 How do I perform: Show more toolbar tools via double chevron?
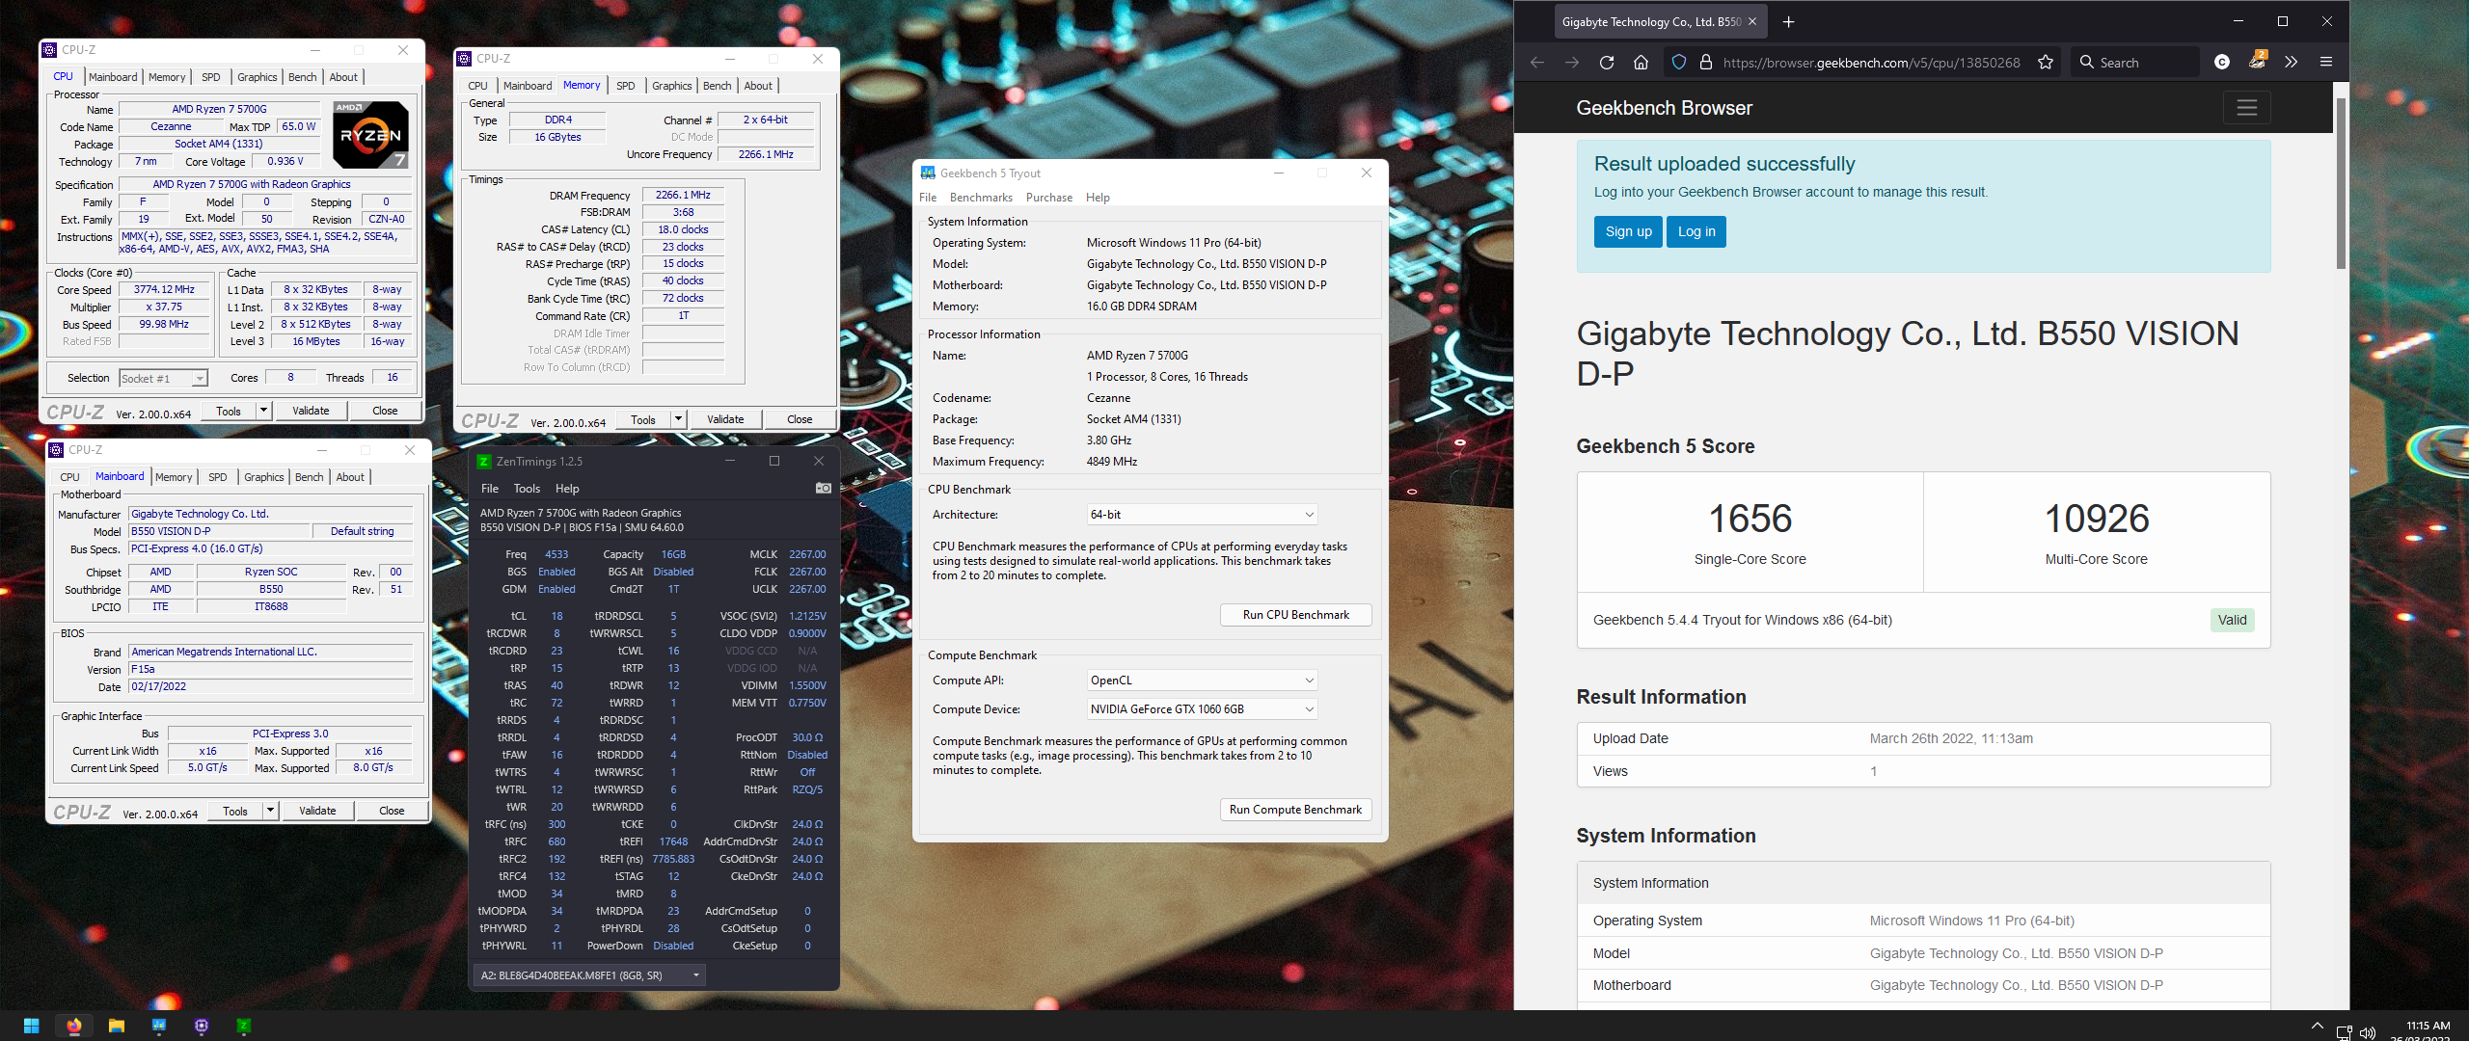(2292, 63)
